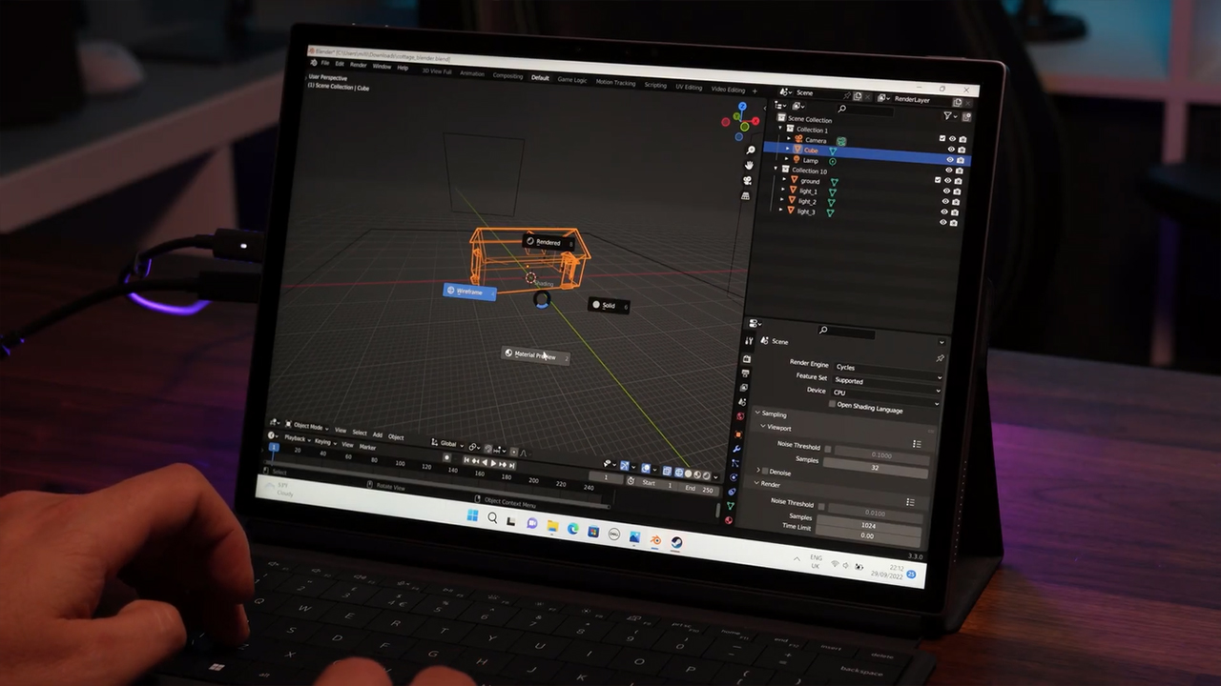
Task: Pin the properties editor with the pin icon
Action: pyautogui.click(x=940, y=358)
